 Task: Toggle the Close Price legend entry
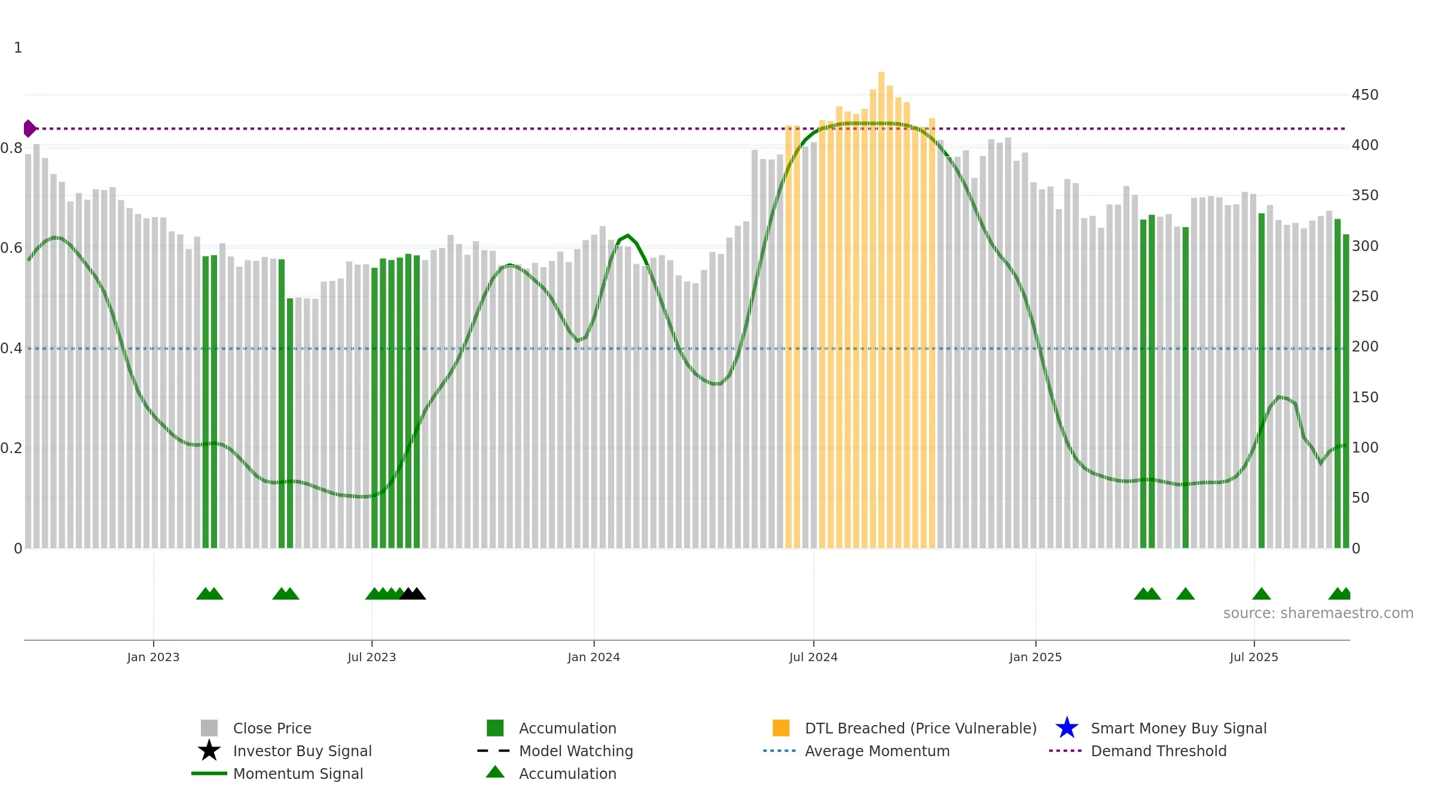pos(256,728)
